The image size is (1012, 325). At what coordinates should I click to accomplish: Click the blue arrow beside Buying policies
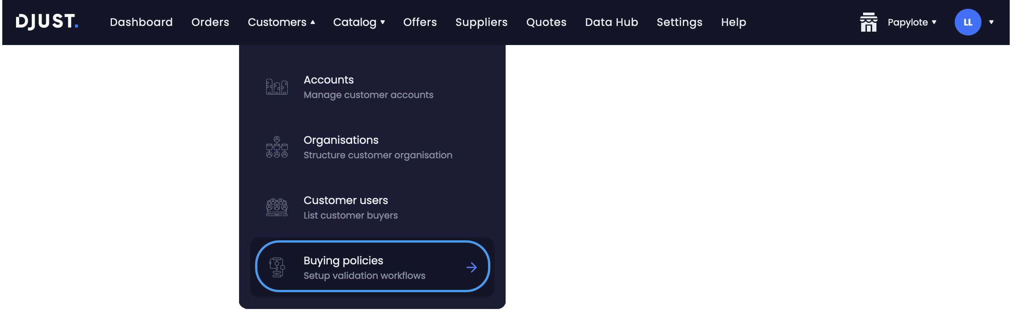pyautogui.click(x=472, y=267)
